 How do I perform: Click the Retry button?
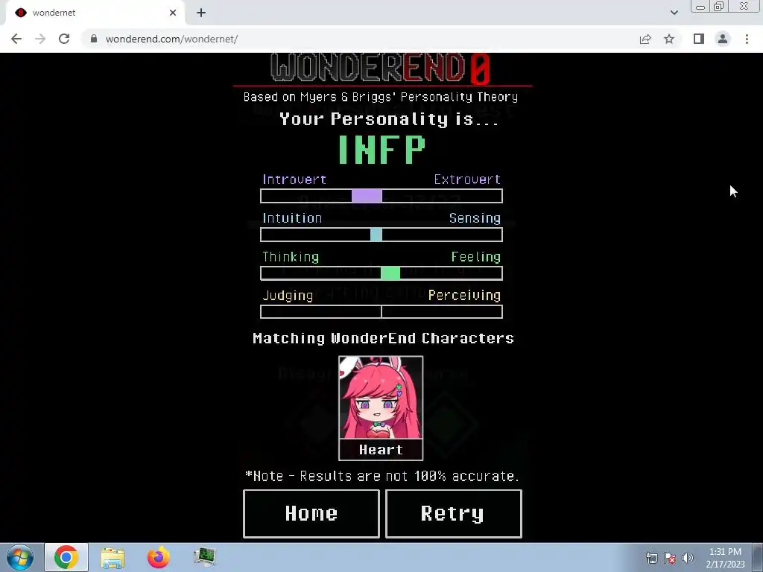(x=453, y=513)
